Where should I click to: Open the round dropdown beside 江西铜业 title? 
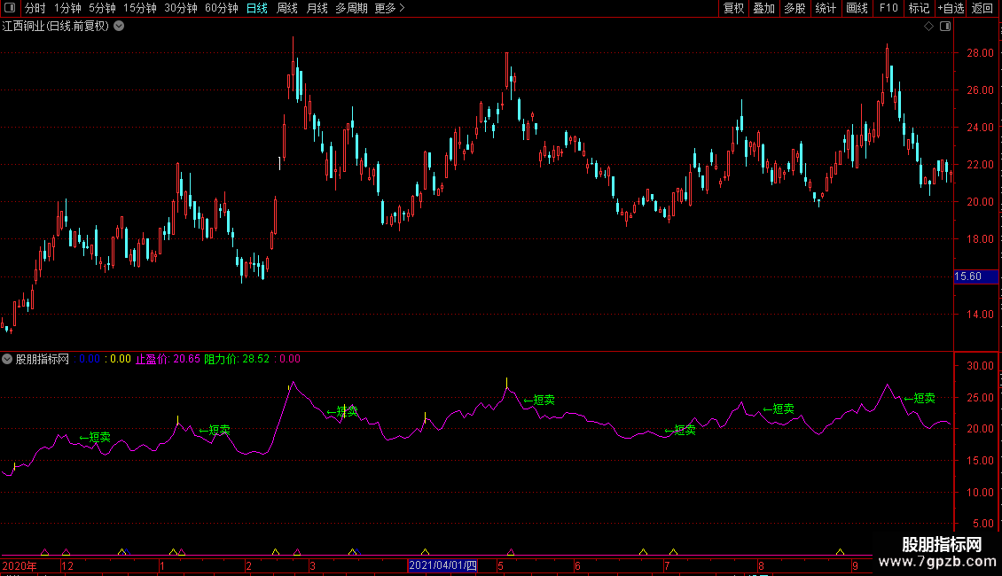[119, 27]
